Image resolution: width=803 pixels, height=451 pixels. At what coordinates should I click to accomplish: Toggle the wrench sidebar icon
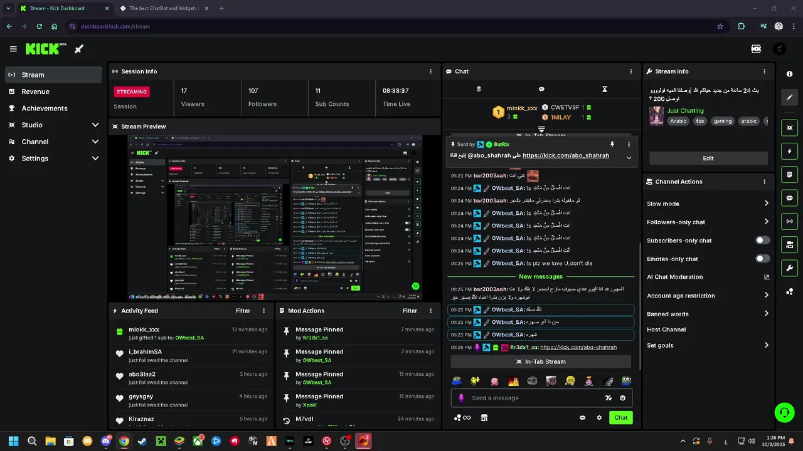click(x=789, y=268)
